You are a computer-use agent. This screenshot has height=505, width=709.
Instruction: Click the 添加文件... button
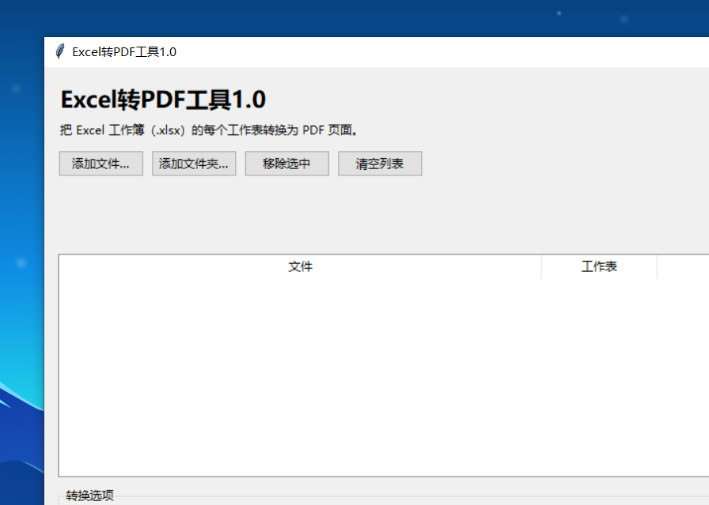[100, 164]
